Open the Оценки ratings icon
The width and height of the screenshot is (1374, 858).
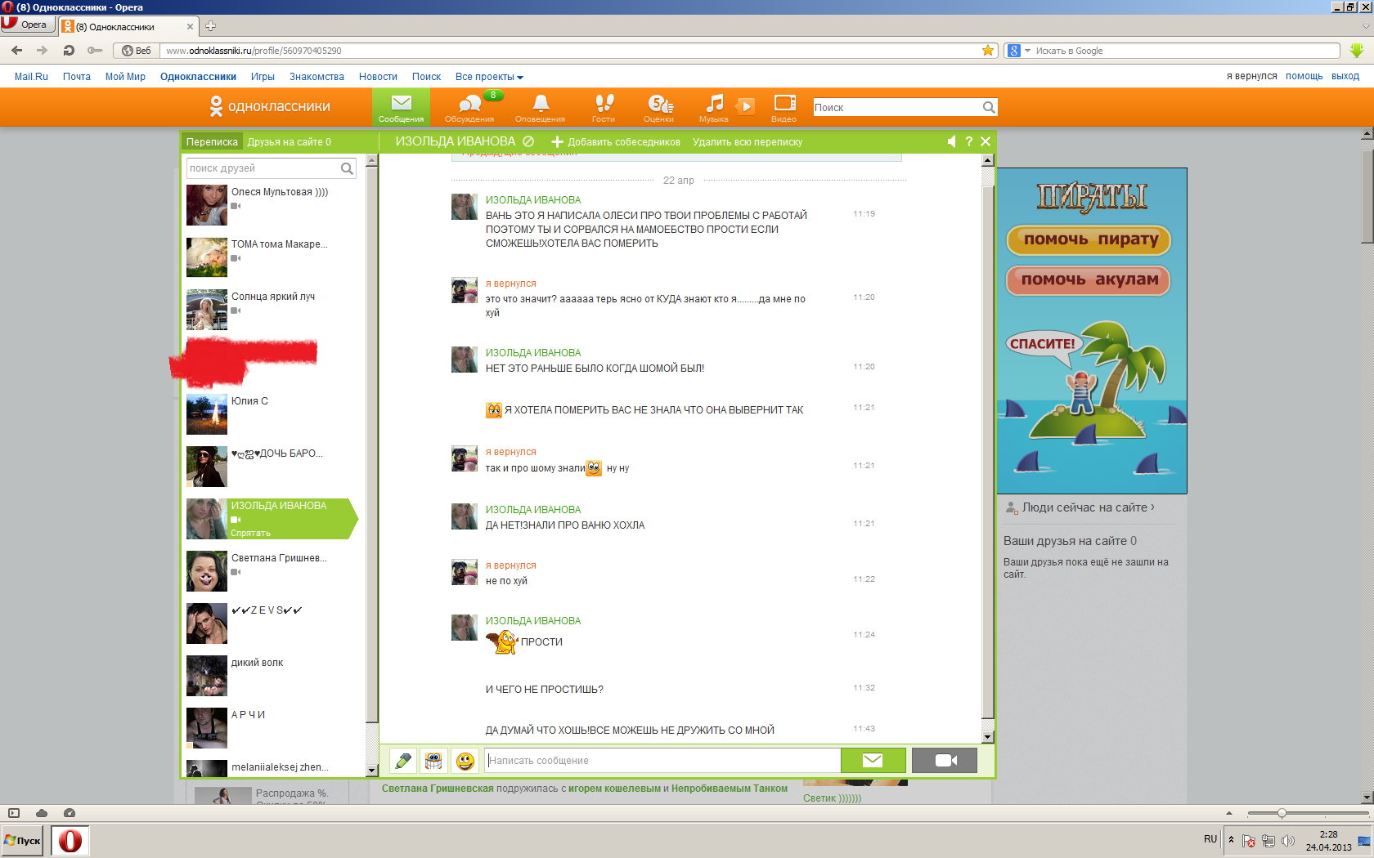pos(659,107)
